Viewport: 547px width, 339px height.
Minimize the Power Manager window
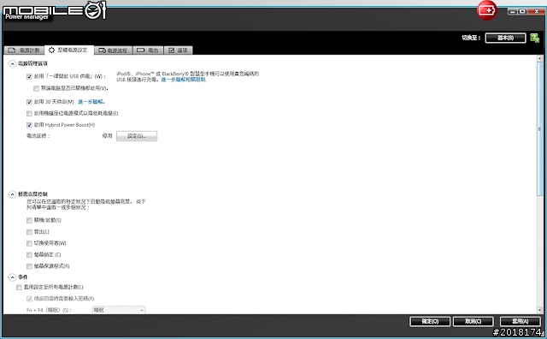pyautogui.click(x=513, y=11)
